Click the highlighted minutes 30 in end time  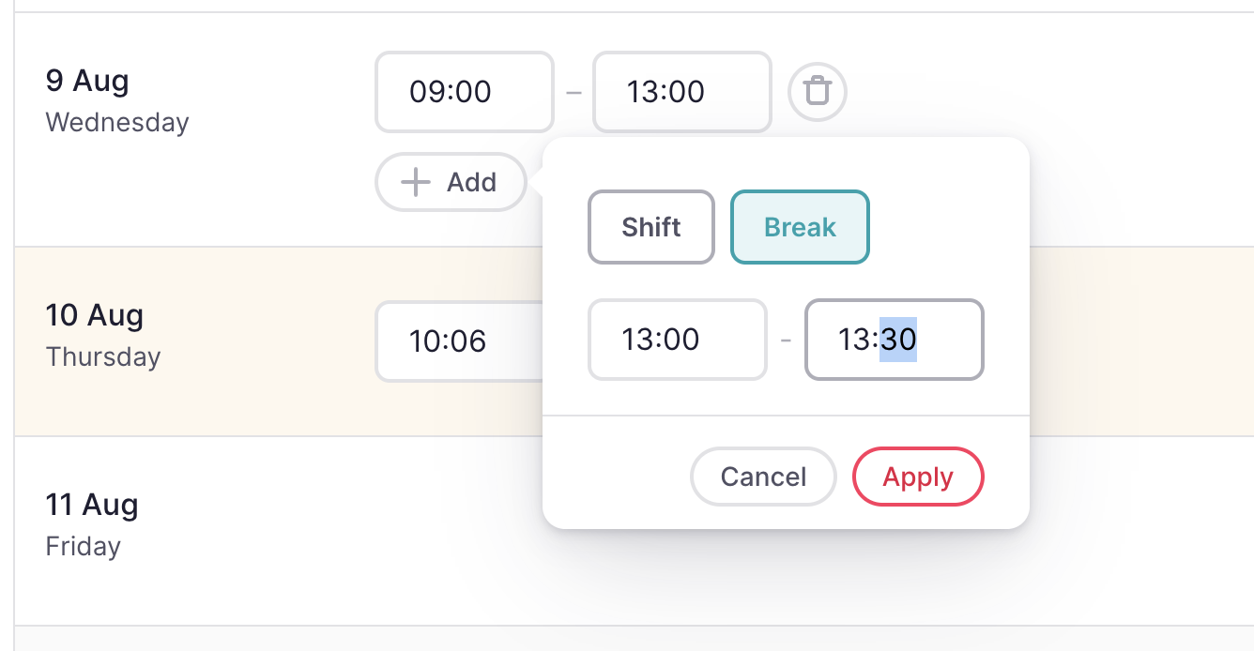tap(898, 340)
